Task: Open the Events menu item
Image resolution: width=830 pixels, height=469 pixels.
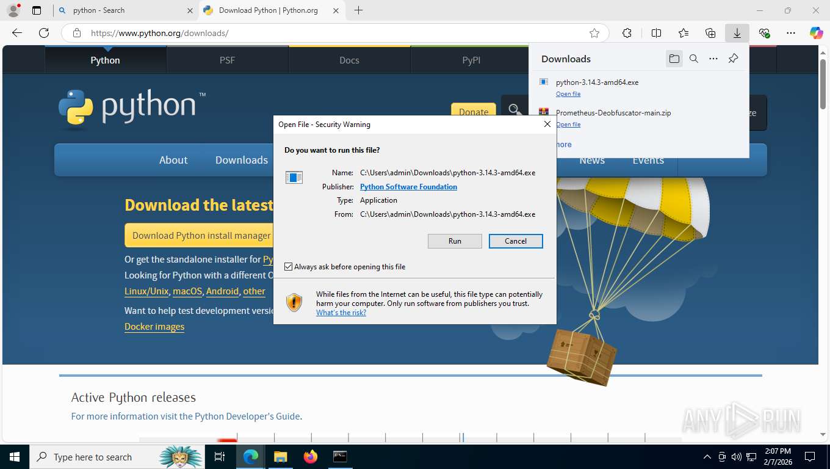Action: [x=648, y=160]
